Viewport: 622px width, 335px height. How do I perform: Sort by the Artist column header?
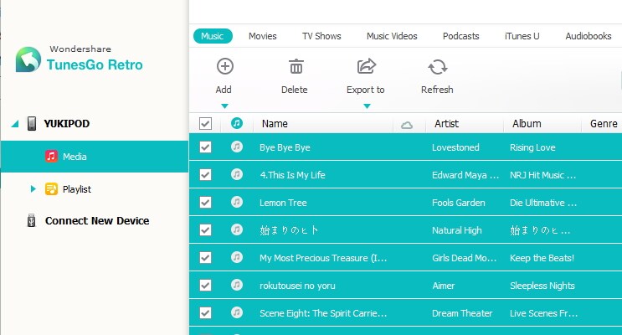point(447,124)
